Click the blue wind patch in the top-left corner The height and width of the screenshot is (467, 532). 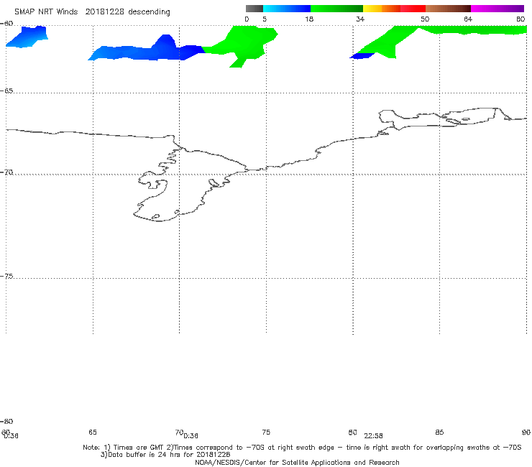pyautogui.click(x=27, y=37)
